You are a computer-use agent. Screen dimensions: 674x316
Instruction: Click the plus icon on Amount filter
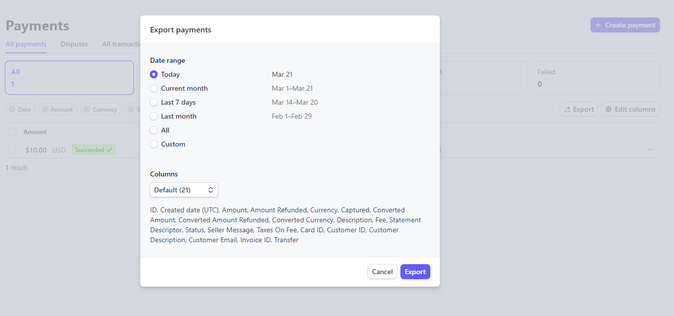pos(45,109)
